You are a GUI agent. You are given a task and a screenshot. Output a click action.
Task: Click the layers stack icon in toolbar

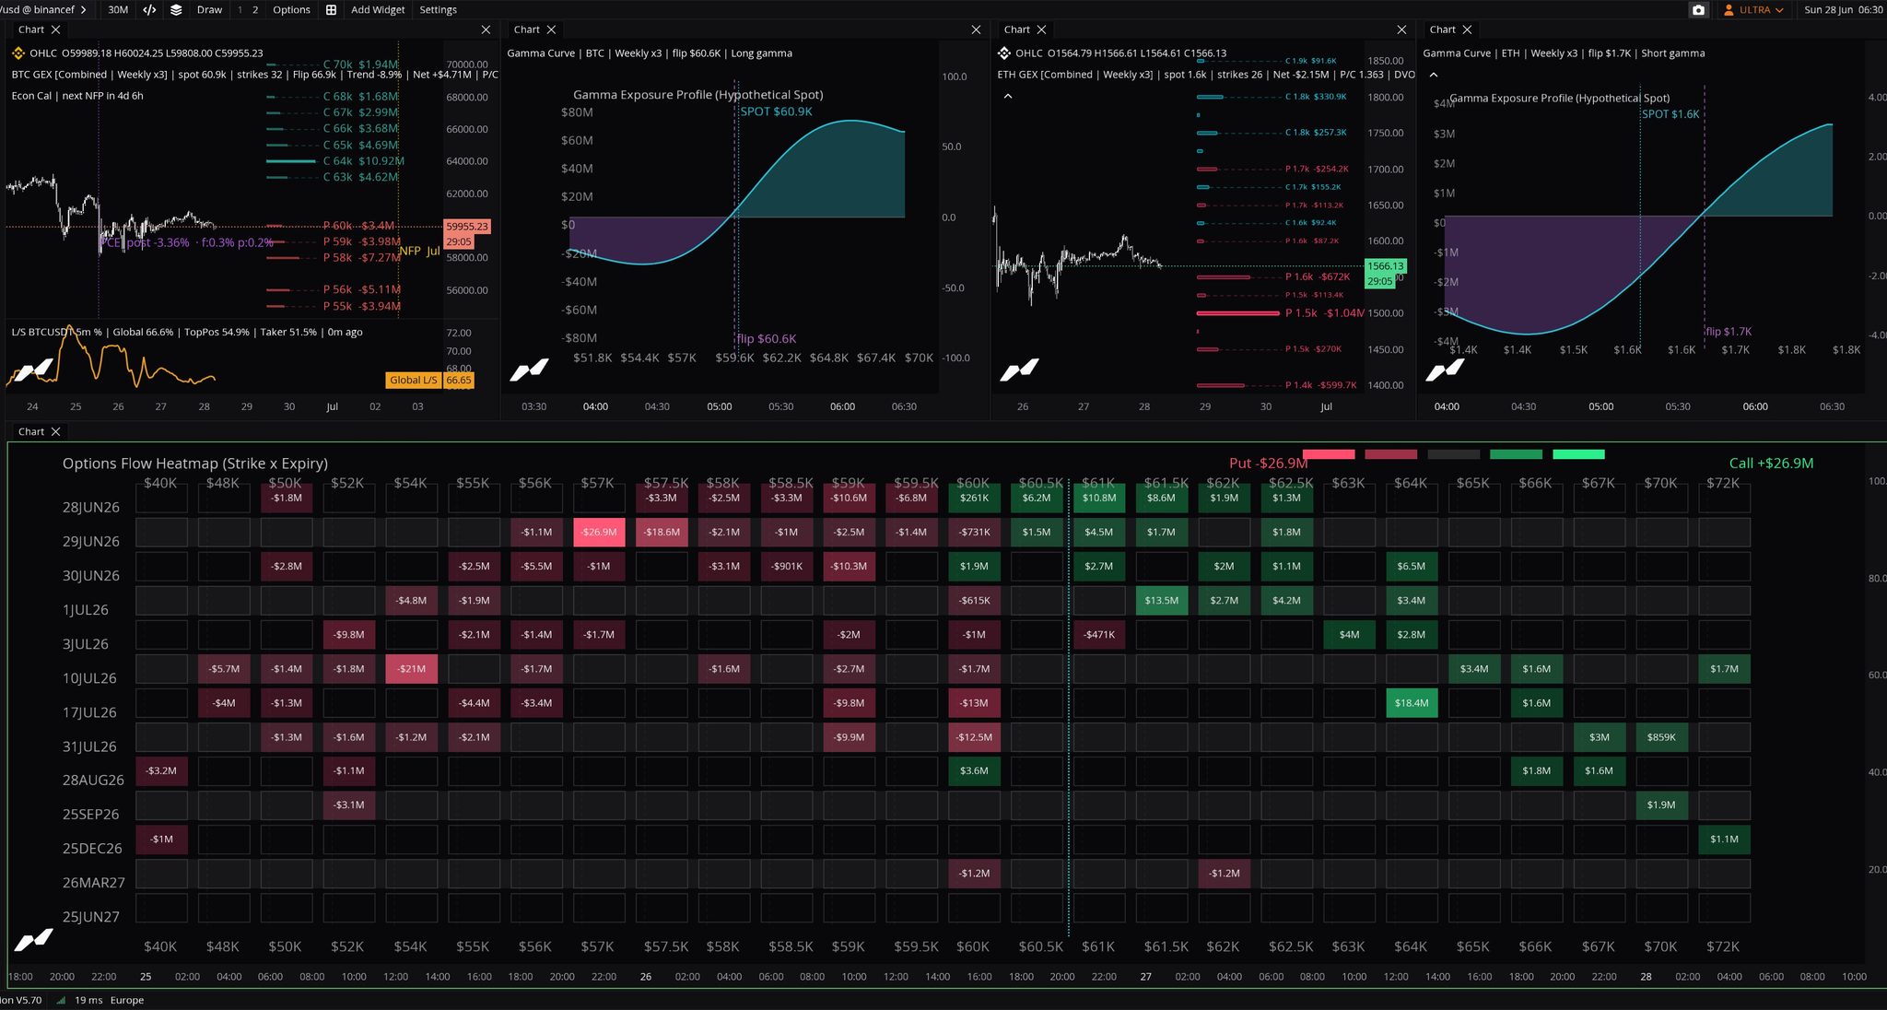[176, 9]
